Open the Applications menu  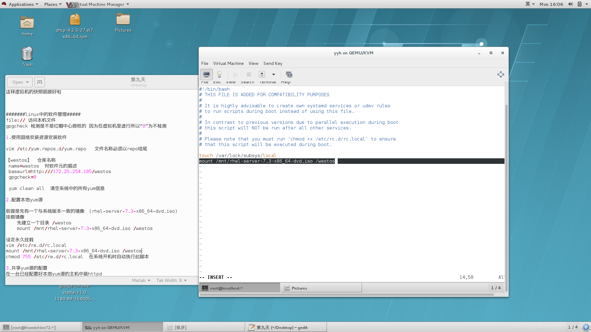[21, 4]
